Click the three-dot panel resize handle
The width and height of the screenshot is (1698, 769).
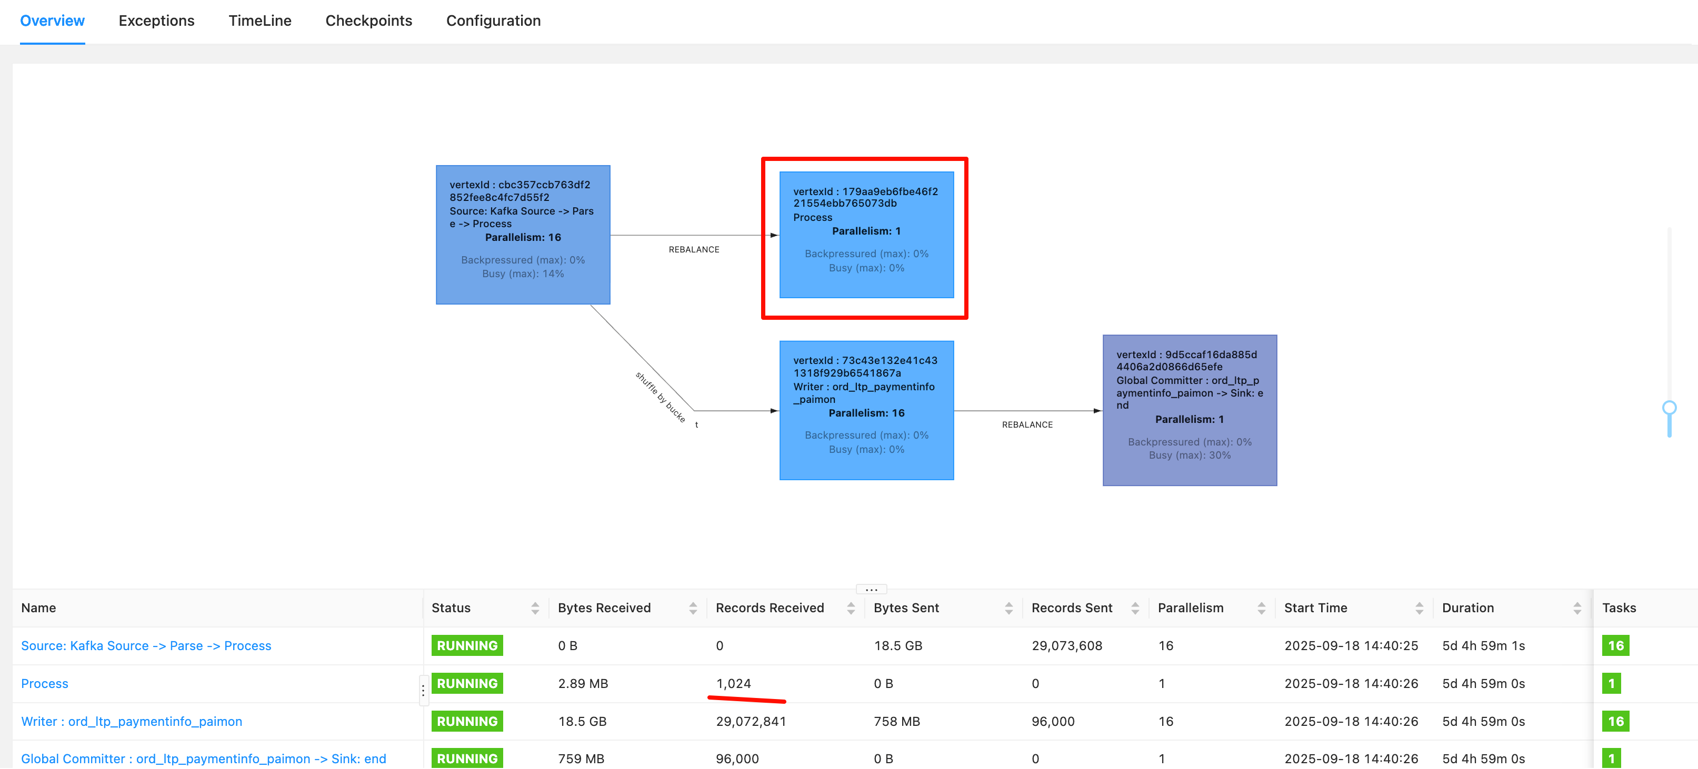871,589
